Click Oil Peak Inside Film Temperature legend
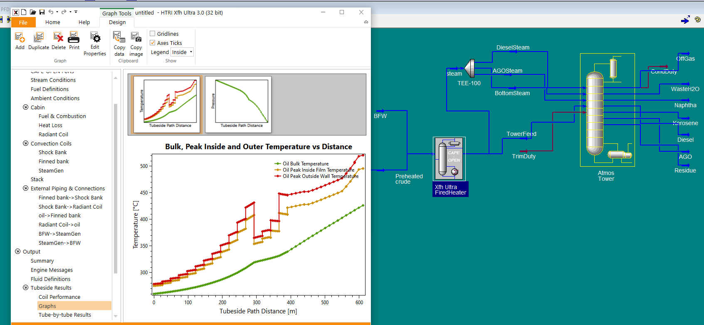This screenshot has width=704, height=325. [x=314, y=170]
